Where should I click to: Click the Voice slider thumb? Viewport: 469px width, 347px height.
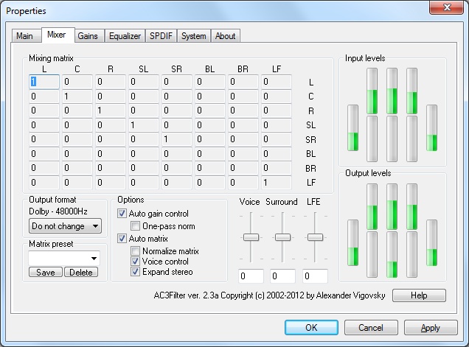(251, 237)
